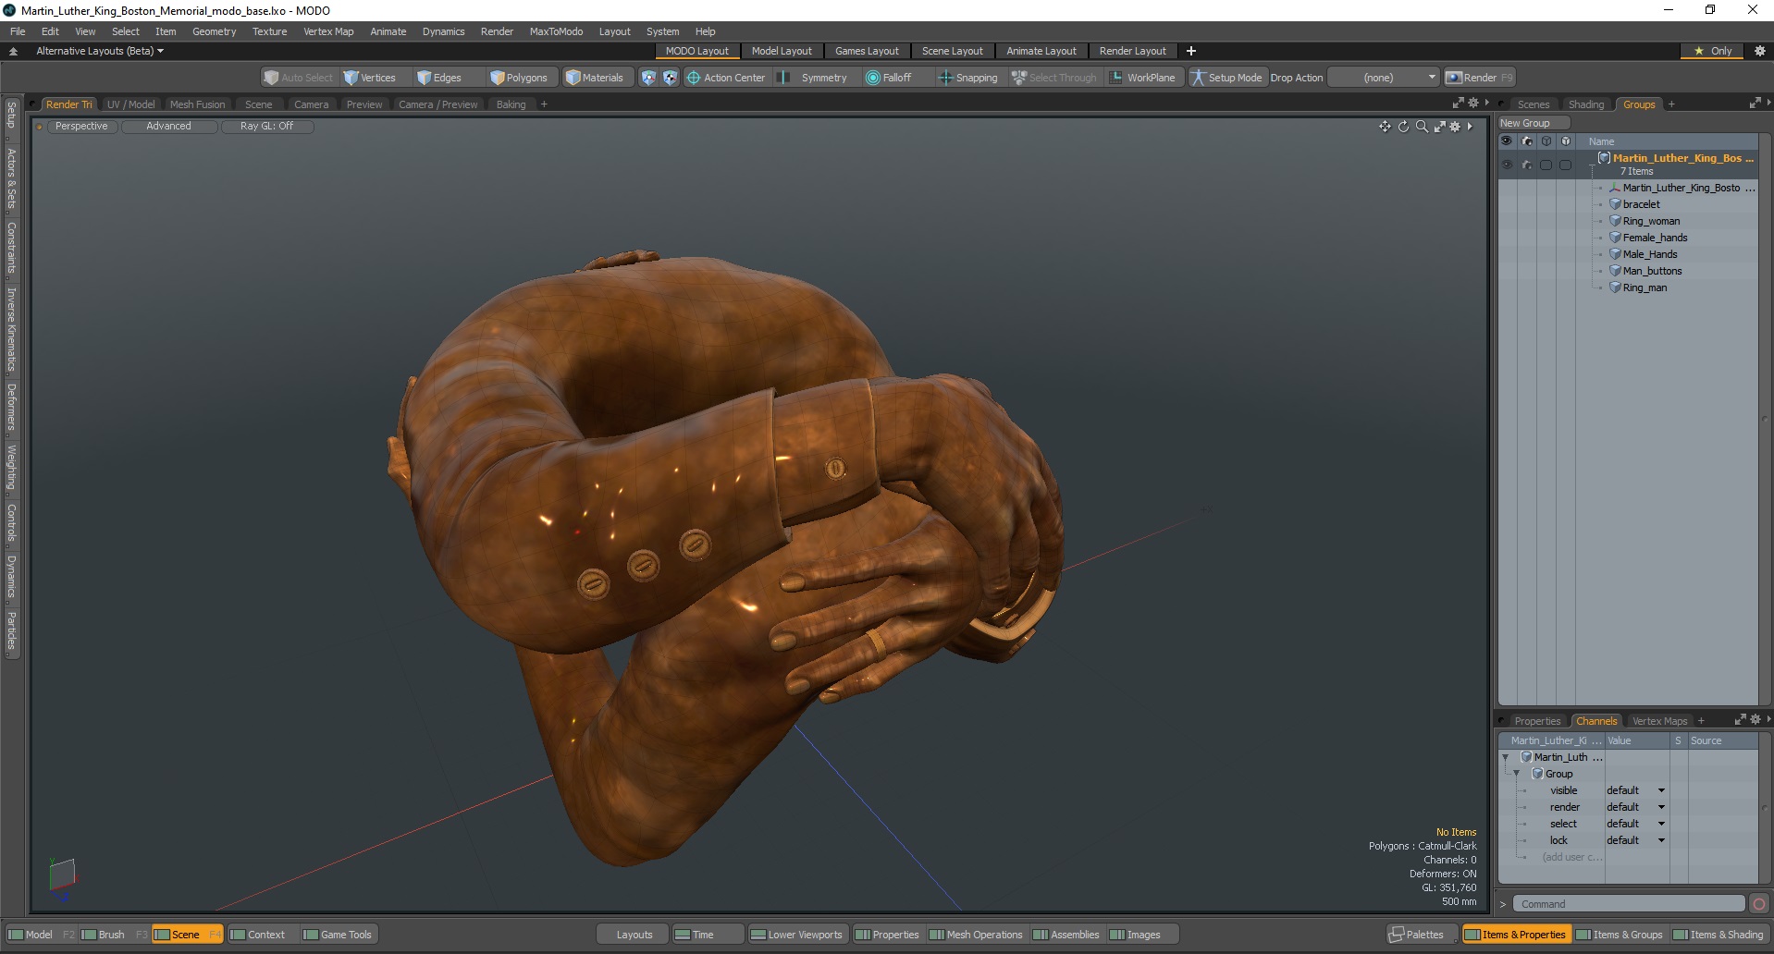This screenshot has width=1774, height=954.
Task: Click the camera render column header
Action: [1527, 141]
